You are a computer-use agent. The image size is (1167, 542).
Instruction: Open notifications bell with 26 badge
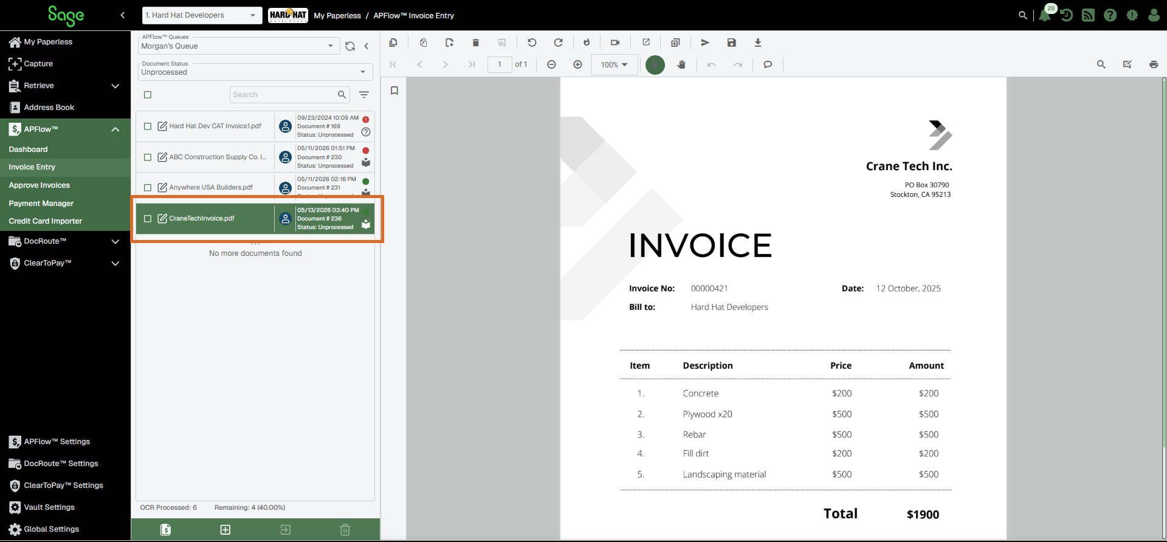(x=1045, y=15)
